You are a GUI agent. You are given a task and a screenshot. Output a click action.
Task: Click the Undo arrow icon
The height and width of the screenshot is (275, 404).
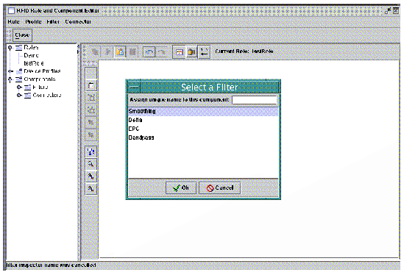coord(149,52)
